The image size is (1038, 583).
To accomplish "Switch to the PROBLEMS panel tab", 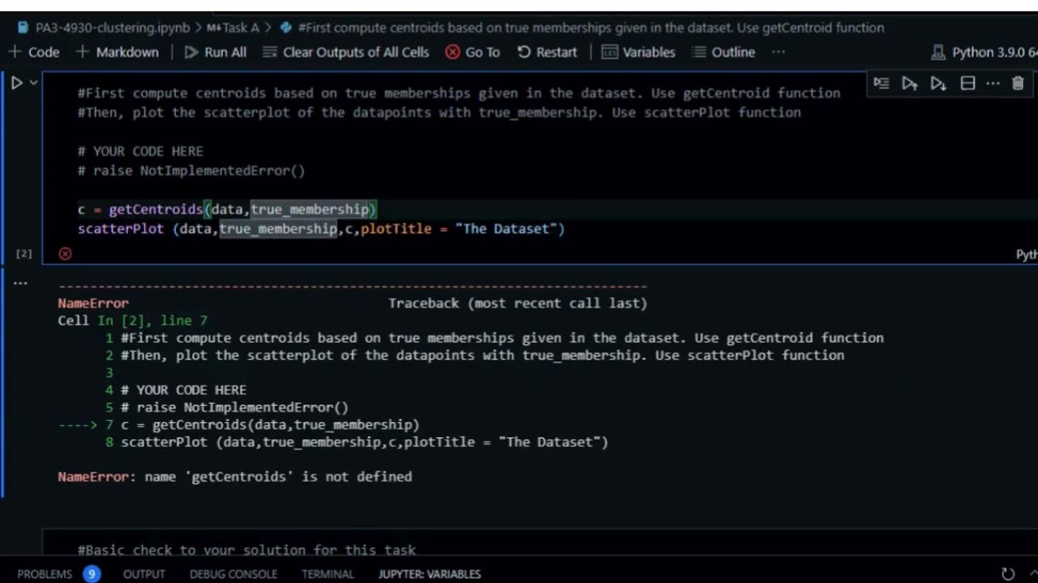I will point(45,574).
